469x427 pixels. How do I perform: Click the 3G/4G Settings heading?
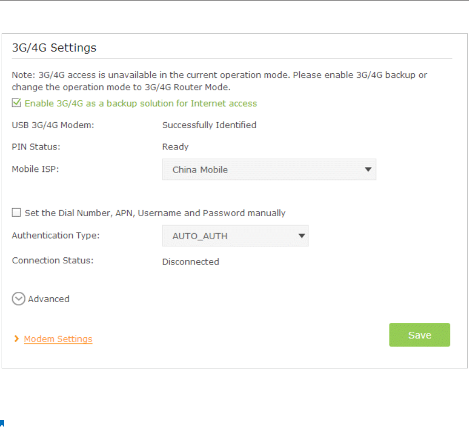pyautogui.click(x=54, y=48)
